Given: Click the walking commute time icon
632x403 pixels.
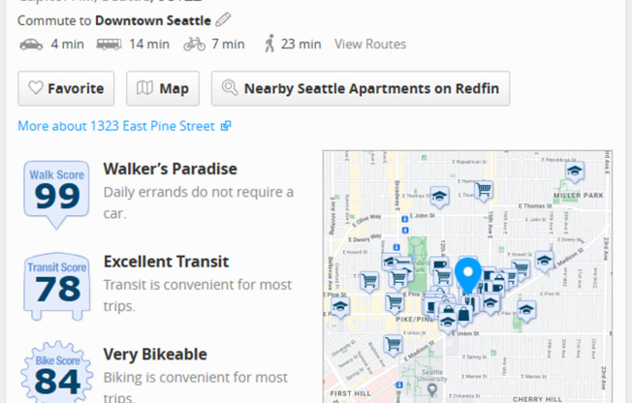Looking at the screenshot, I should 269,44.
